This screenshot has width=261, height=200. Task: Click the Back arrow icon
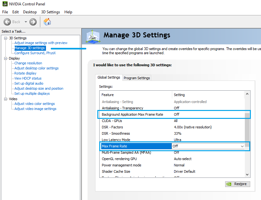7,22
